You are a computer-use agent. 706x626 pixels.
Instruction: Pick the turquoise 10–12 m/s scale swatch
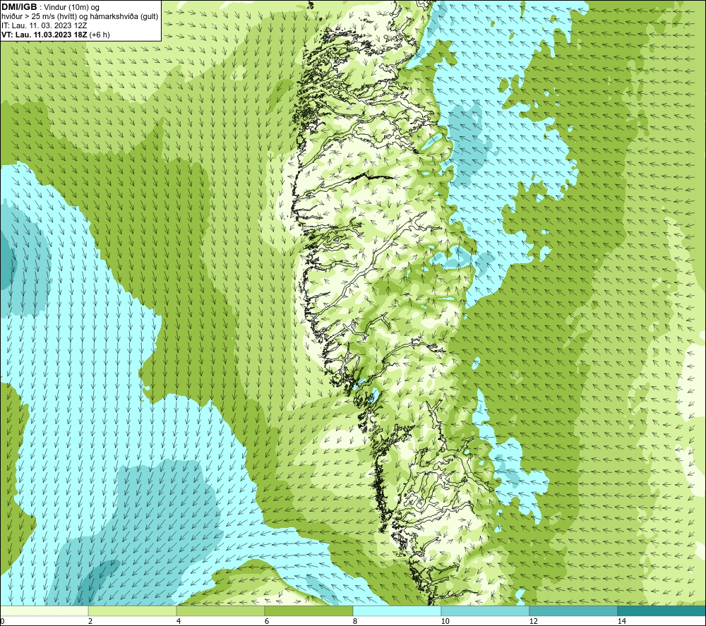(486, 611)
